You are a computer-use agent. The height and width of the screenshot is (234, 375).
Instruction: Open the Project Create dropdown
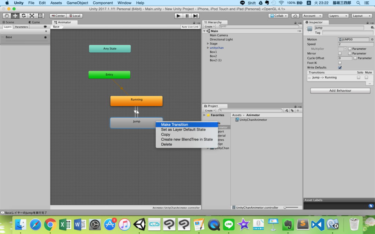[x=210, y=110]
